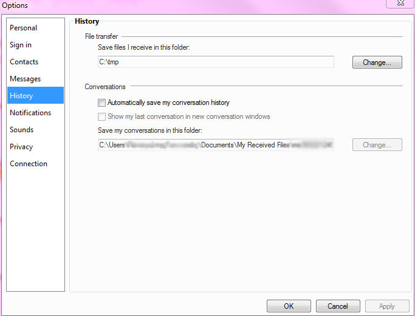Click the C:\tmp folder path field

tap(216, 62)
